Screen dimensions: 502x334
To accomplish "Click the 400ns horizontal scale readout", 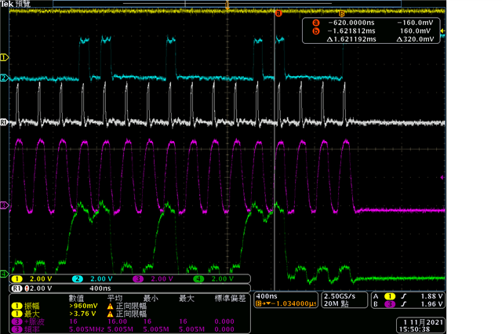I will point(267,296).
